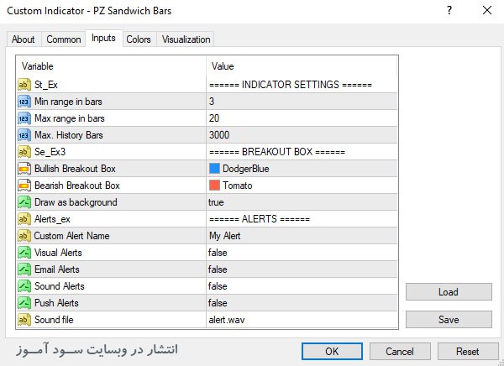Viewport: 504px width, 366px height.
Task: Toggle the Sound Alerts false value
Action: 218,286
